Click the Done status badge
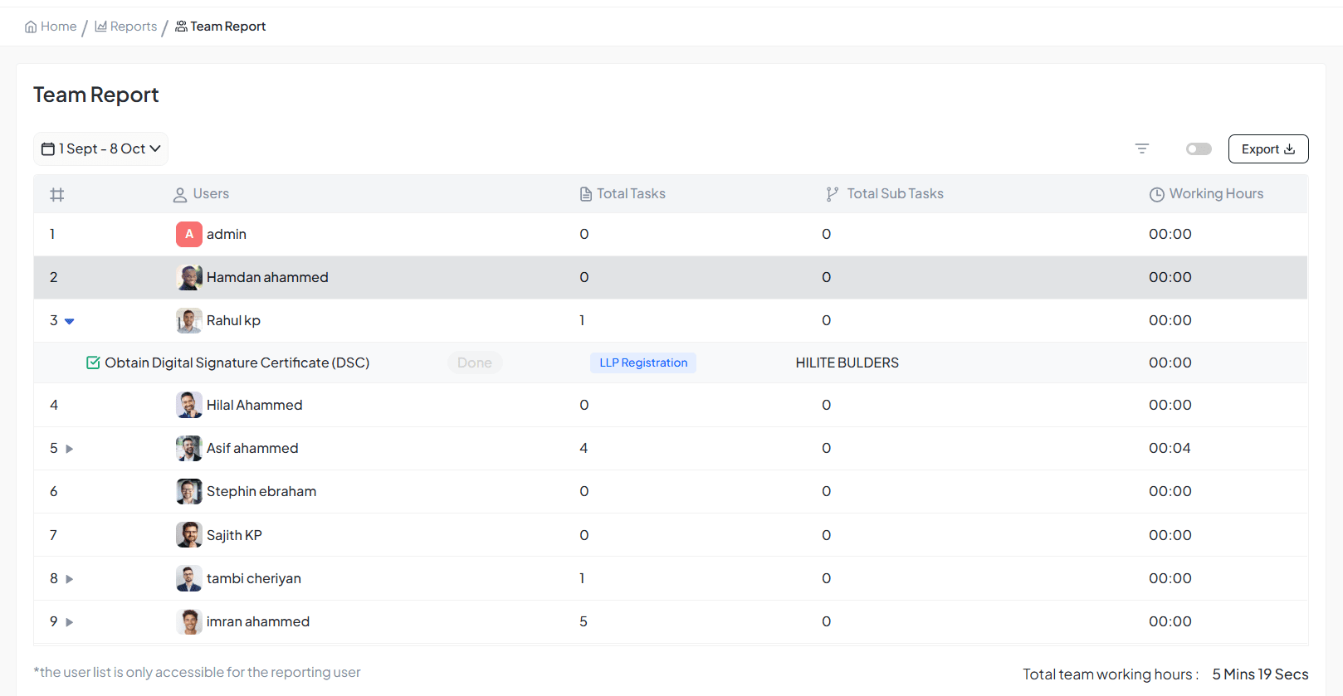 click(475, 363)
